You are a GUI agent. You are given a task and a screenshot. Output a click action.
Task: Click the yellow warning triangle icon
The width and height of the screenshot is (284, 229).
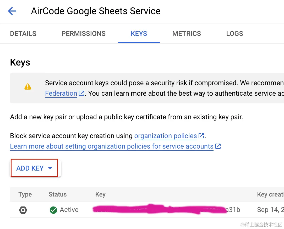click(x=28, y=86)
